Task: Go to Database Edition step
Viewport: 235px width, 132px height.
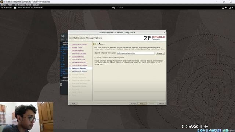Action: (x=78, y=51)
